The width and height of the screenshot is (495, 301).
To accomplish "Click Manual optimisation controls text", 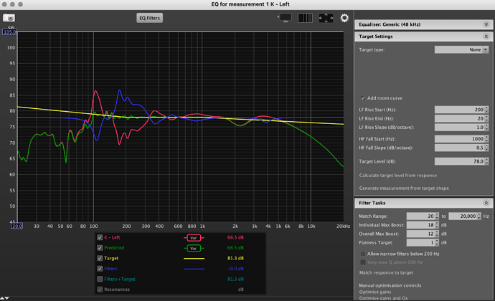I will point(390,285).
